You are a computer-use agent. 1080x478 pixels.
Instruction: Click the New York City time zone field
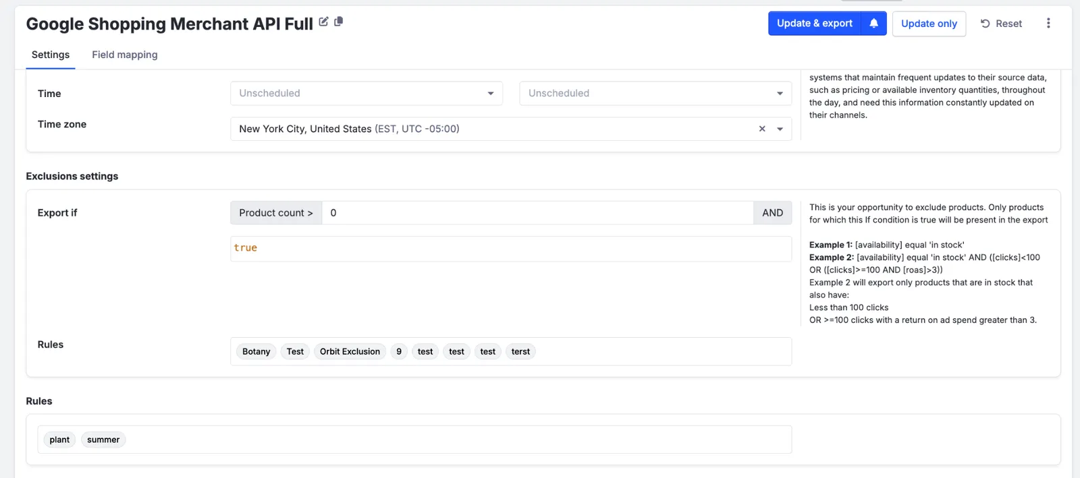[x=511, y=129]
